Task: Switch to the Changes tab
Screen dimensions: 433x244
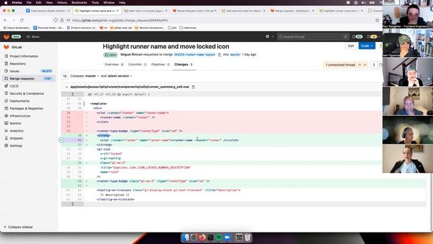Action: 183,64
